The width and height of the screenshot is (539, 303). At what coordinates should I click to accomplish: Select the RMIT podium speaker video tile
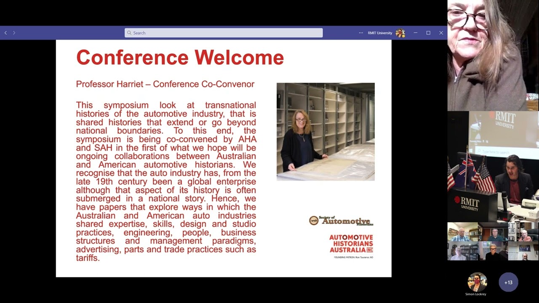[493, 167]
